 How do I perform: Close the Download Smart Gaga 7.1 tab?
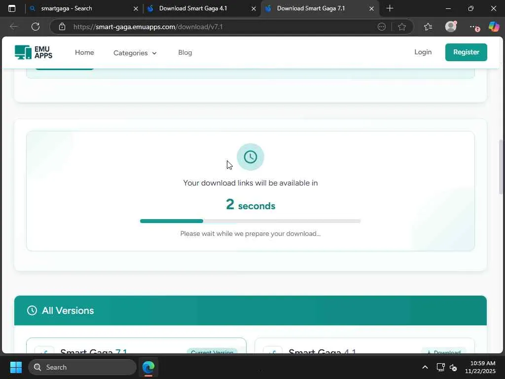click(x=371, y=9)
